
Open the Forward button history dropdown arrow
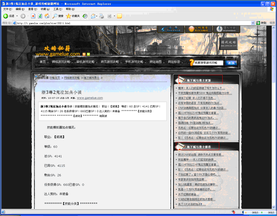pyautogui.click(x=28, y=16)
